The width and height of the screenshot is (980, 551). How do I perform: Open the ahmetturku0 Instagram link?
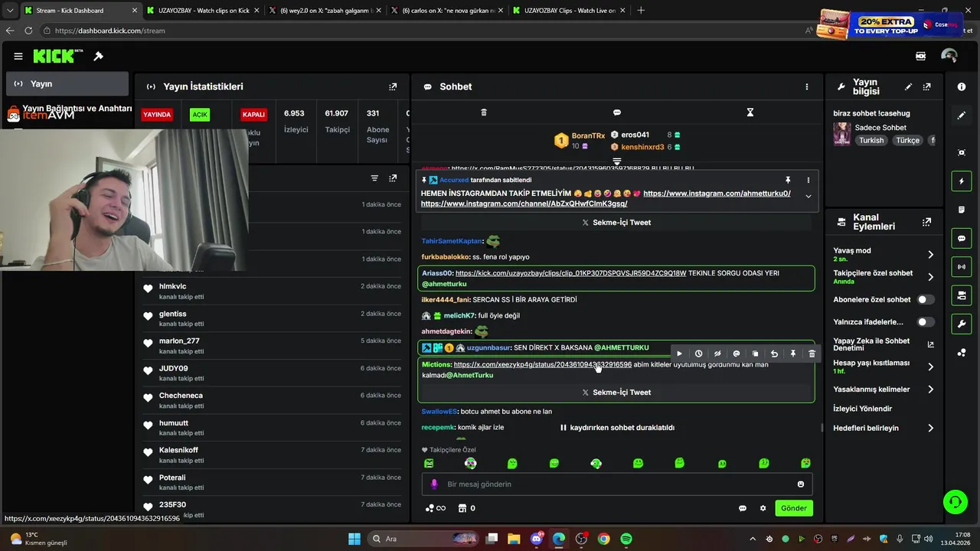[717, 194]
